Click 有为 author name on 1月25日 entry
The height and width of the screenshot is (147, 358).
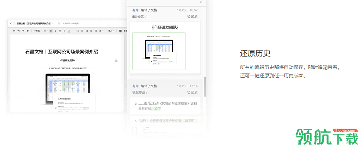coord(136,86)
